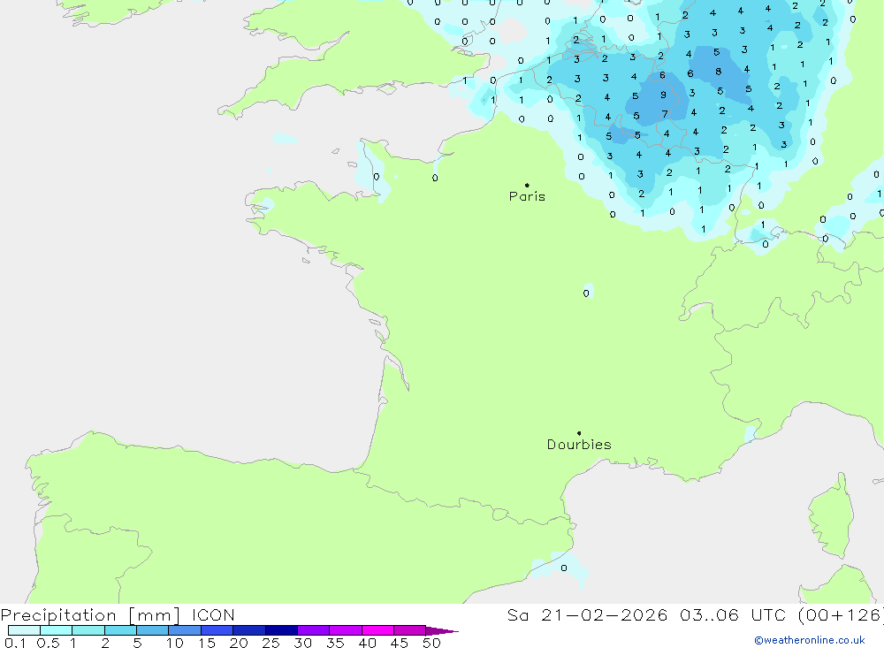
Task: Click the Dourbies location dot marker
Action: coord(579,433)
